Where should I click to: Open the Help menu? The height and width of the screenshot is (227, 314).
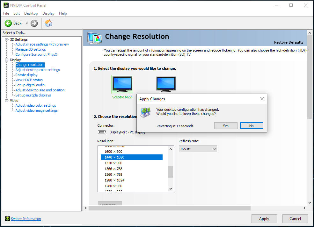coord(63,13)
